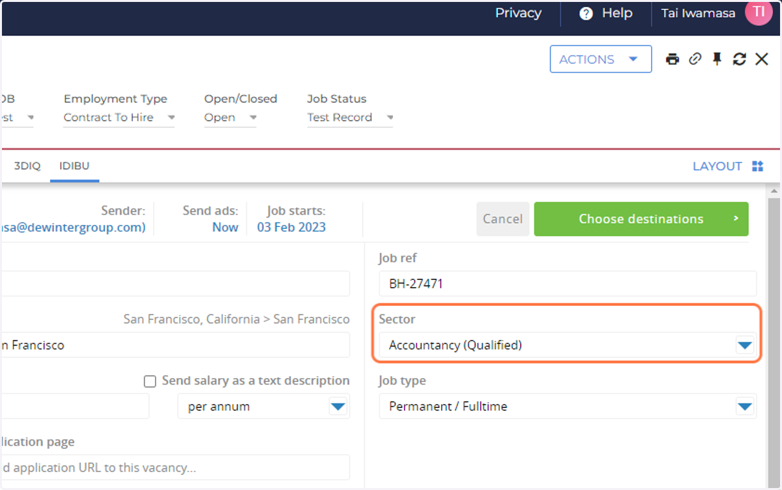Click the location field containing Francisco
Viewport: 782px width, 490px height.
tap(175, 345)
